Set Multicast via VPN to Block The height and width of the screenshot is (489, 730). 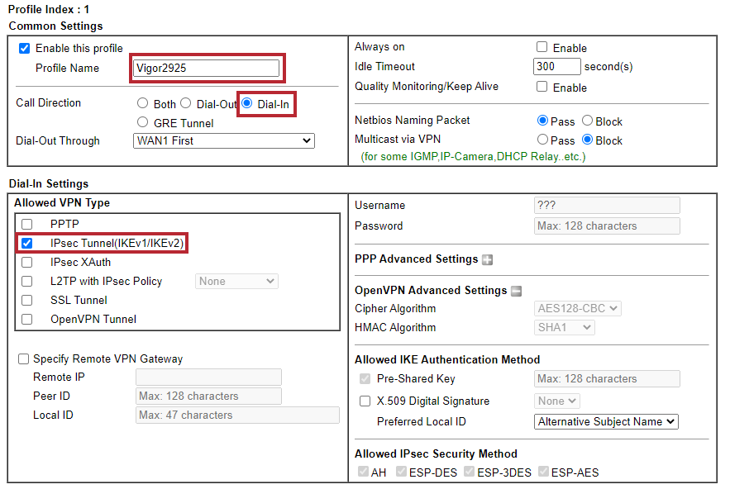(588, 139)
